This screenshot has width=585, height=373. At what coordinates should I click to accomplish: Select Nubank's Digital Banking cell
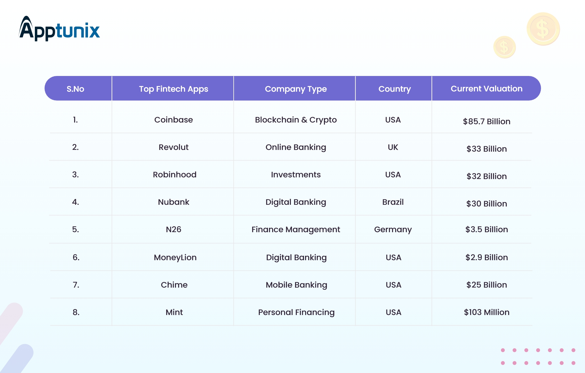pyautogui.click(x=296, y=202)
